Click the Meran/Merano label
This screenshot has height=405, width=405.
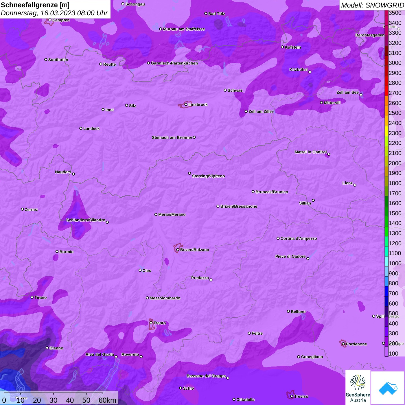point(172,214)
